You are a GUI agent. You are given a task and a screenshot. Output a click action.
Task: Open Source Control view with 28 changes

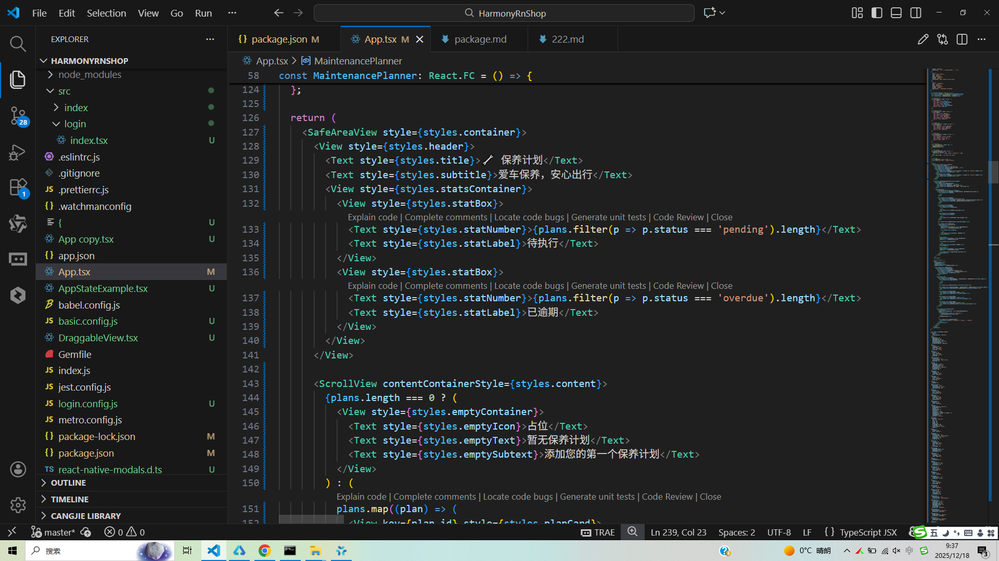18,115
